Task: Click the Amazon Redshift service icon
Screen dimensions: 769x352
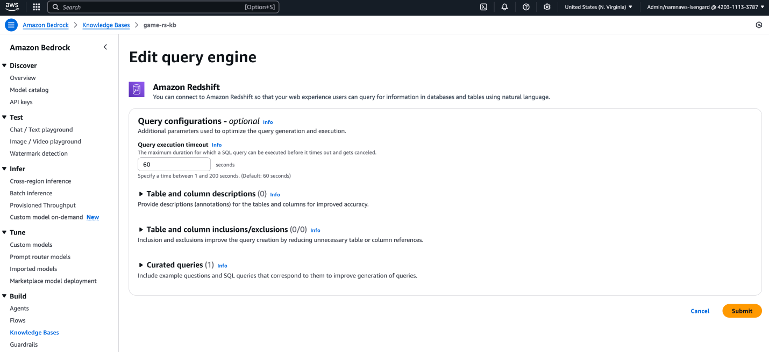Action: (x=136, y=89)
